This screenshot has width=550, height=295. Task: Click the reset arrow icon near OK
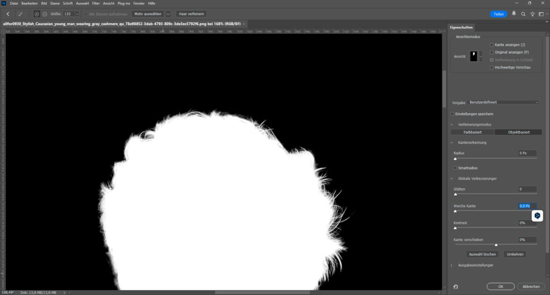(455, 286)
